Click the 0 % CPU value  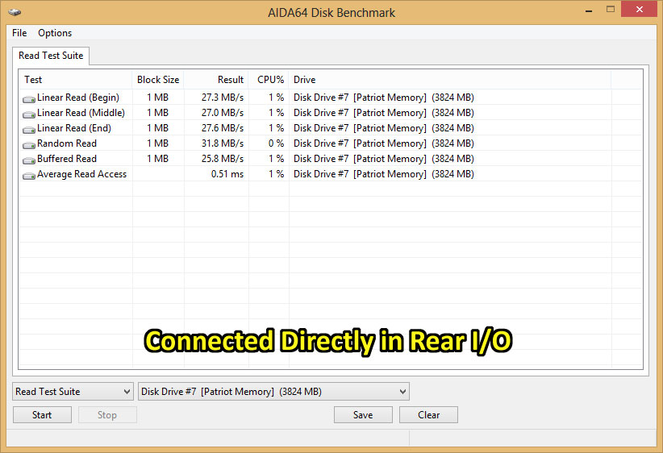[276, 143]
